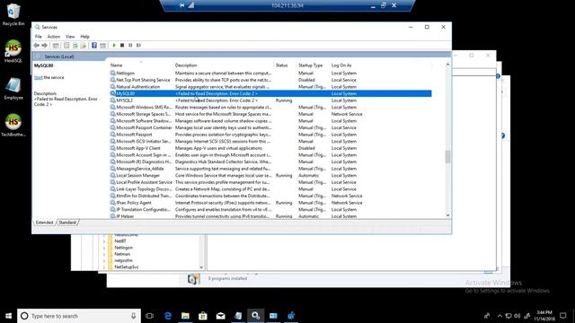Open the Help menu in Services

point(84,37)
